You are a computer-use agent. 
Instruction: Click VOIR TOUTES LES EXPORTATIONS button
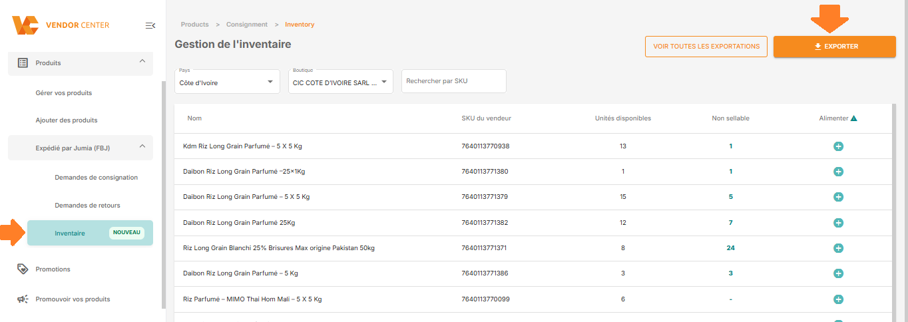pos(706,47)
